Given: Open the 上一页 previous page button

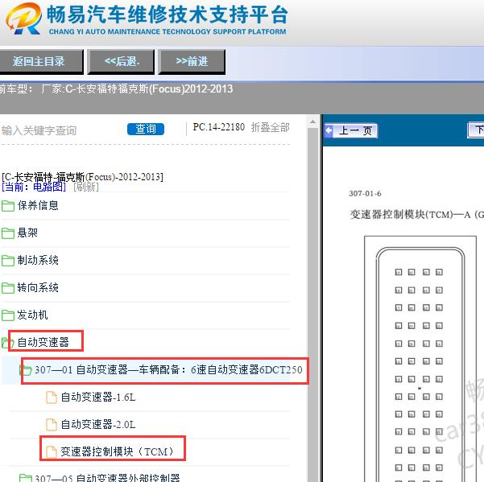Looking at the screenshot, I should click(x=351, y=130).
